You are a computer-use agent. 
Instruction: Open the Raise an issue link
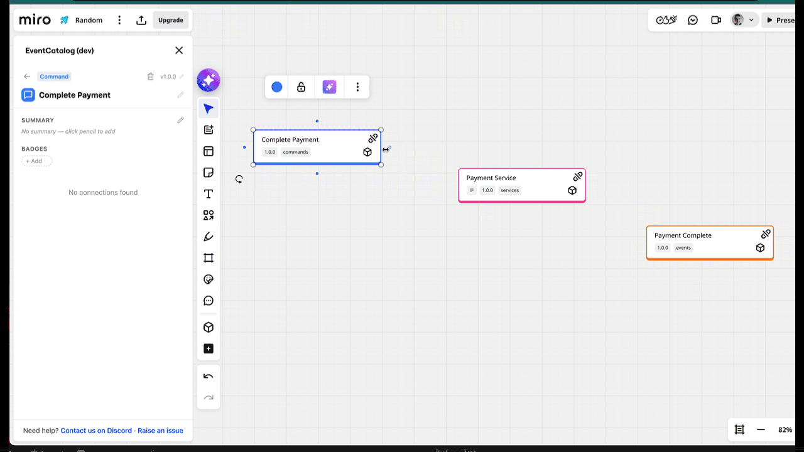pos(160,430)
